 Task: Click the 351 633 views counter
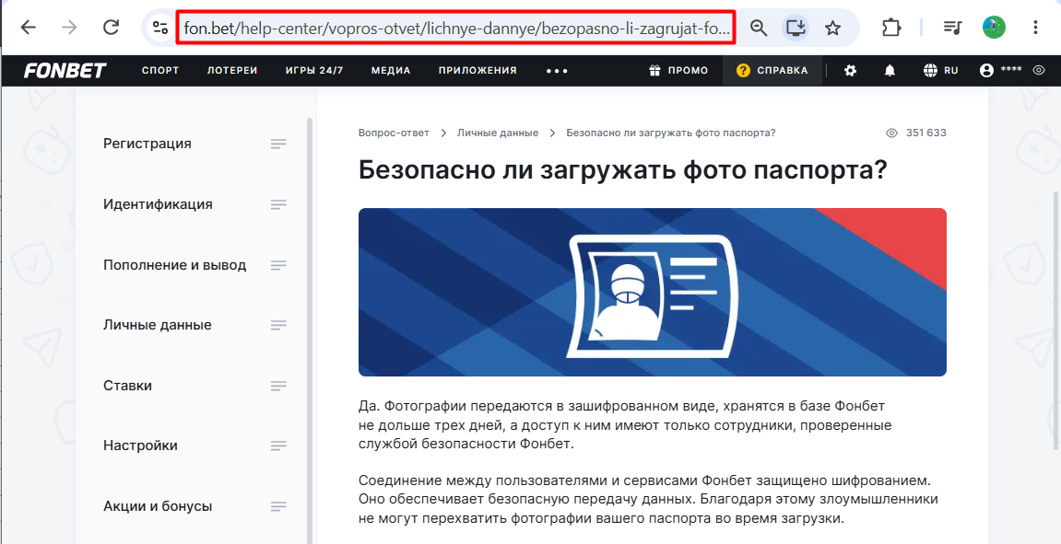click(x=916, y=133)
